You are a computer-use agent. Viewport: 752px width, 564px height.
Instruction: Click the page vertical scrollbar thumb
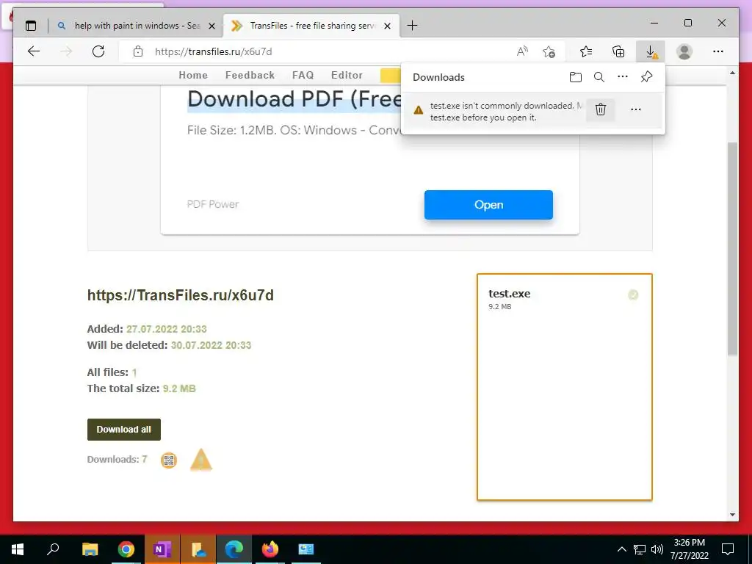click(x=732, y=248)
